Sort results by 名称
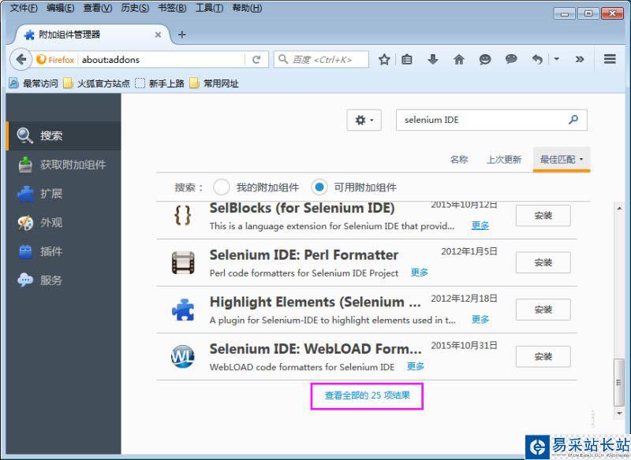The width and height of the screenshot is (631, 460). pyautogui.click(x=459, y=159)
